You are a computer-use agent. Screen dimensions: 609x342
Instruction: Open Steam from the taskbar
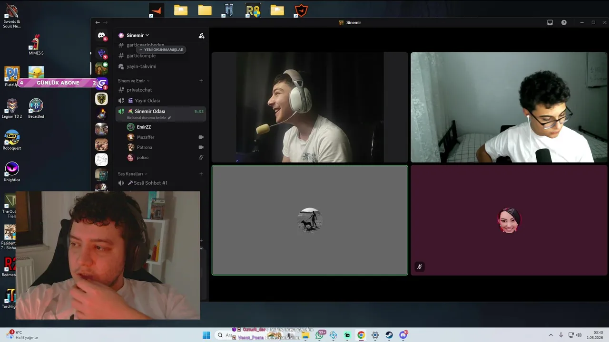[x=389, y=335]
